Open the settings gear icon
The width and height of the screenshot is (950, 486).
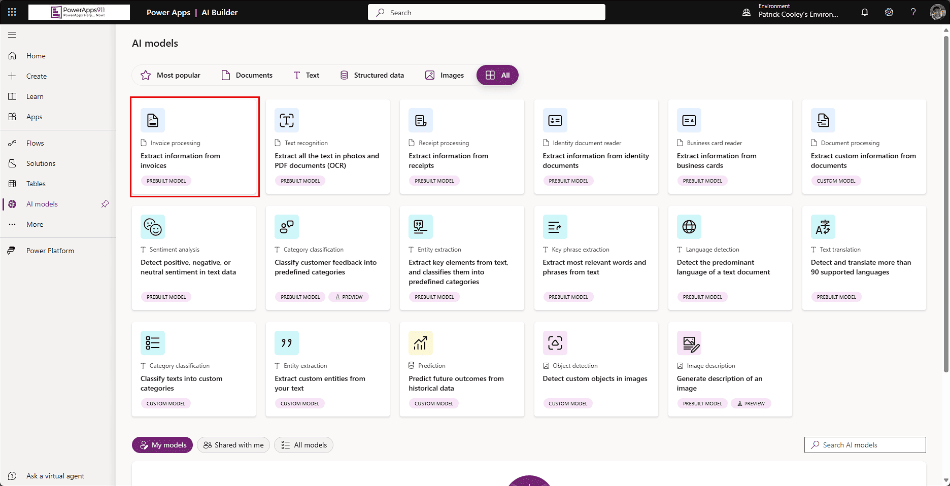(889, 12)
